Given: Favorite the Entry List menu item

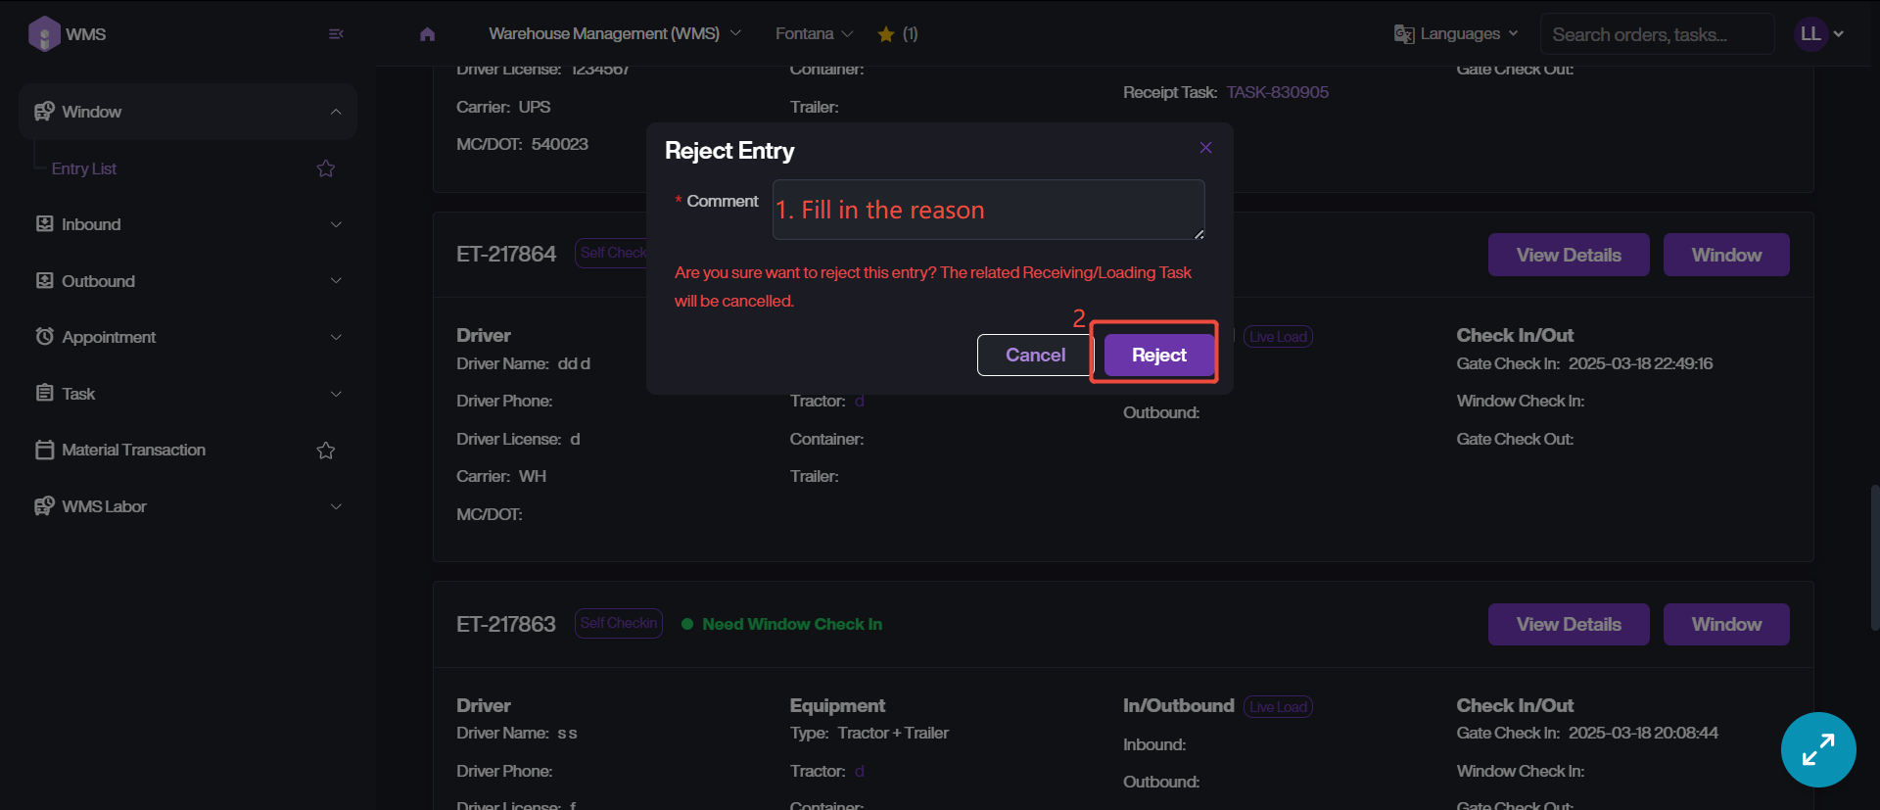Looking at the screenshot, I should pos(326,168).
